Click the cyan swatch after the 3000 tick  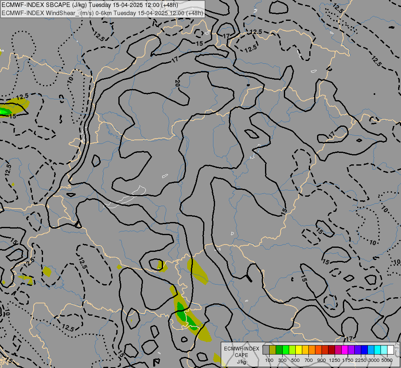coord(378,350)
